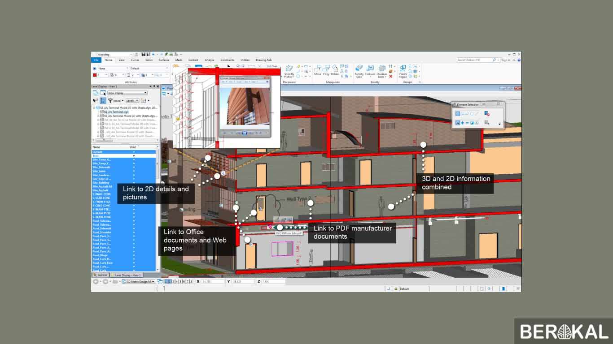Open the Levels list-type dropdown

point(132,101)
